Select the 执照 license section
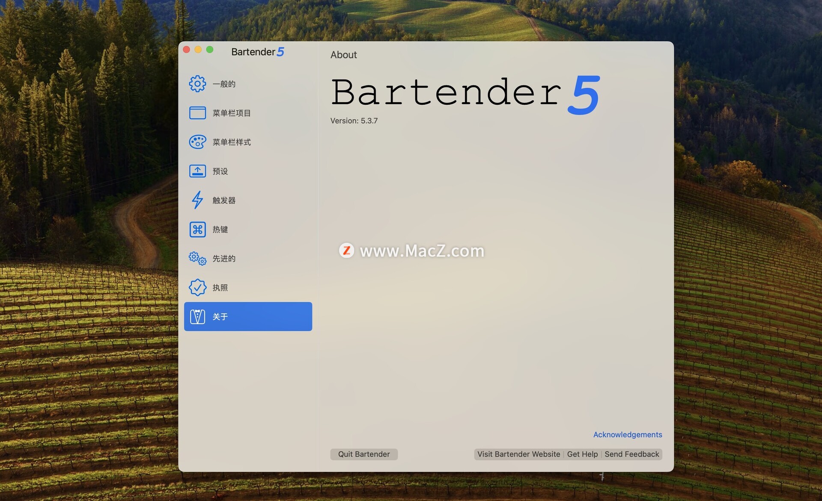Image resolution: width=822 pixels, height=501 pixels. click(x=248, y=287)
